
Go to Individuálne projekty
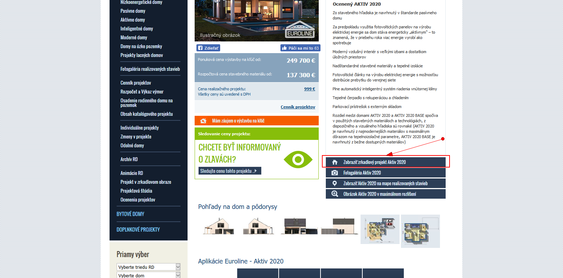[140, 128]
